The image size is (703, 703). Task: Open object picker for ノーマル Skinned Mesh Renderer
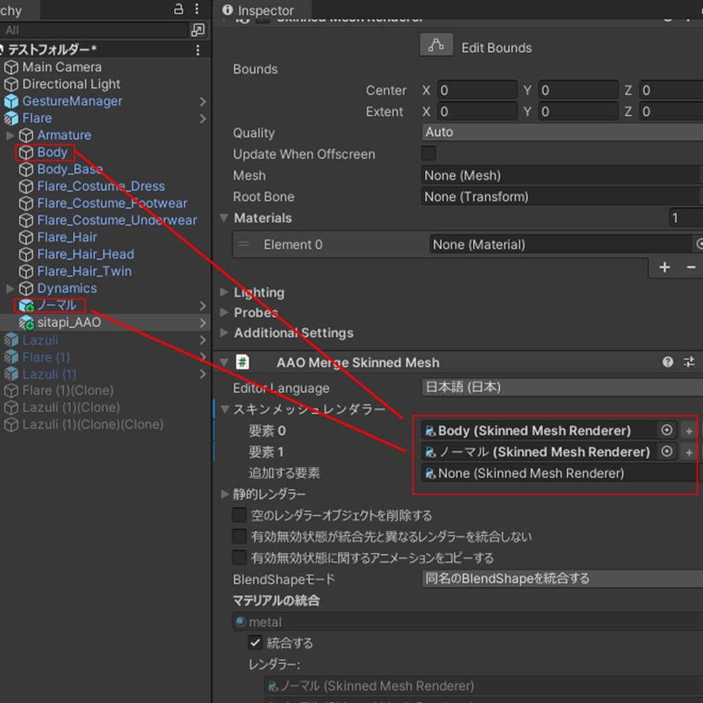tap(667, 451)
